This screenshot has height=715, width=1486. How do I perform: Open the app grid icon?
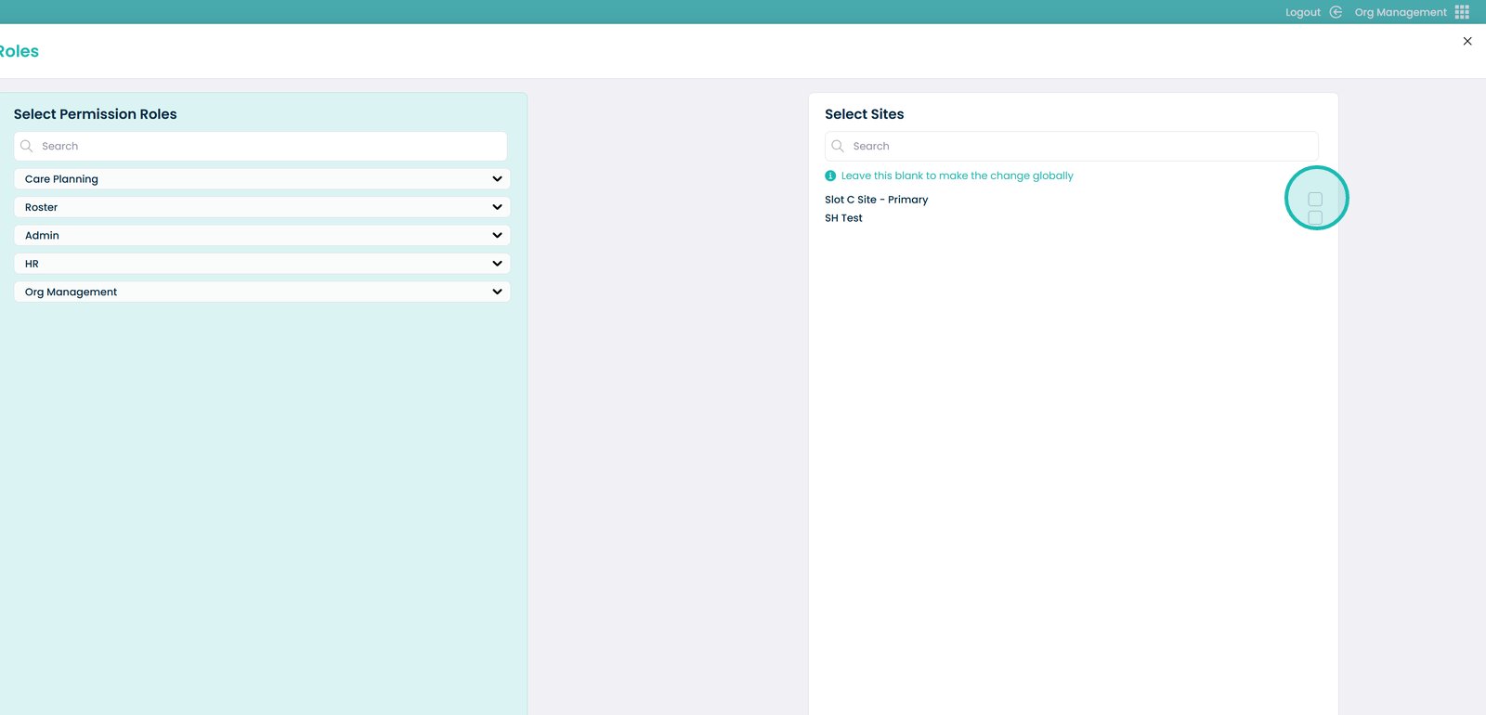tap(1462, 12)
